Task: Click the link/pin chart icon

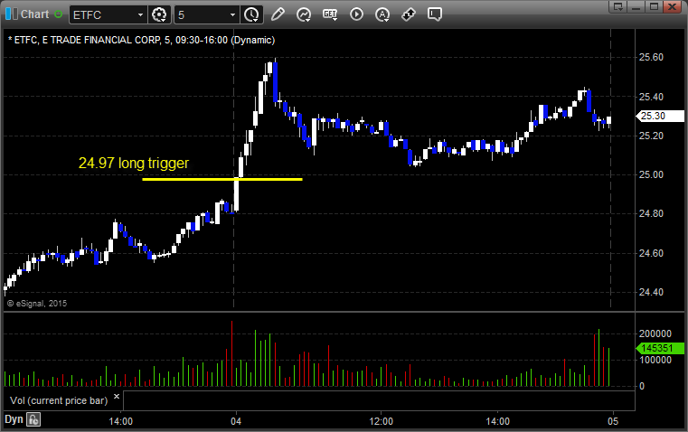Action: 409,14
